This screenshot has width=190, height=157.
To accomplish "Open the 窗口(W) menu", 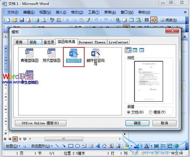I will pos(127,12).
